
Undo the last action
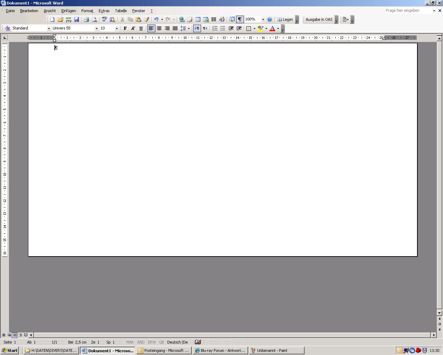[x=156, y=19]
